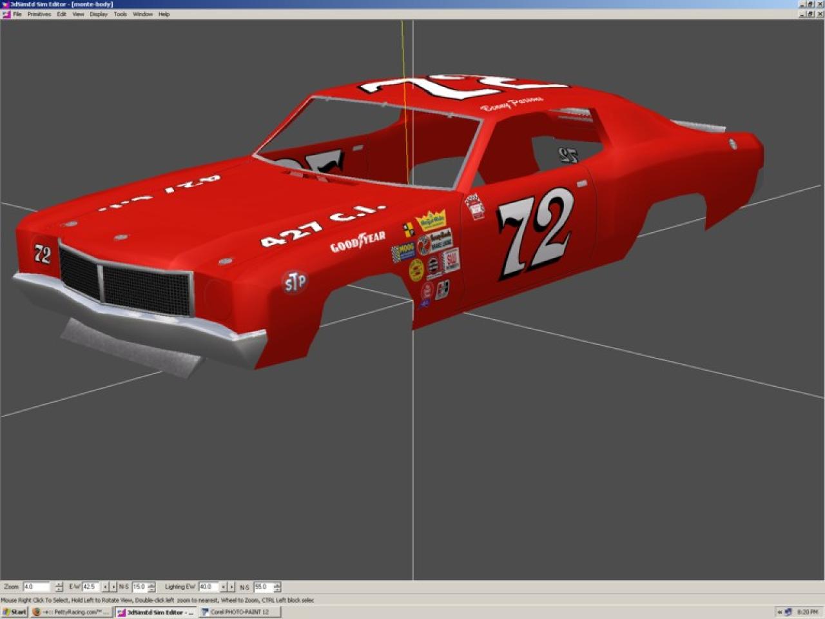
Task: Open the File menu
Action: coord(17,14)
